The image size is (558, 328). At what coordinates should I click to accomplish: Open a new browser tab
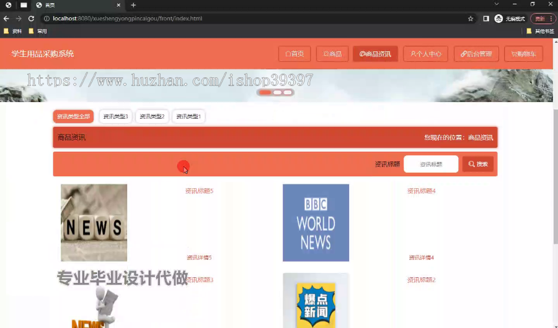click(x=133, y=5)
